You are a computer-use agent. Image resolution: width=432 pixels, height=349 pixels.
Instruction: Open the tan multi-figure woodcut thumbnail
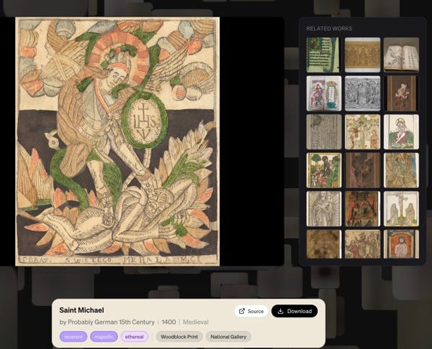pyautogui.click(x=363, y=244)
